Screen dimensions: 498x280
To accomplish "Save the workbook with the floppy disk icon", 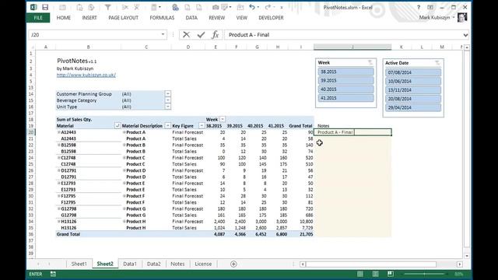I will [x=45, y=7].
